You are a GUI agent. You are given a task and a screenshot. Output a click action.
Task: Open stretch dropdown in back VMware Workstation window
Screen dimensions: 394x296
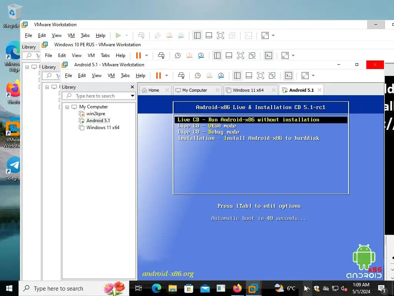(273, 35)
